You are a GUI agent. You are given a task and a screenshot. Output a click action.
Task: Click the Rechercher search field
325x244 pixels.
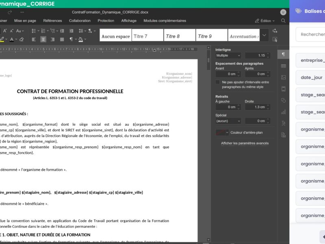coord(313,35)
